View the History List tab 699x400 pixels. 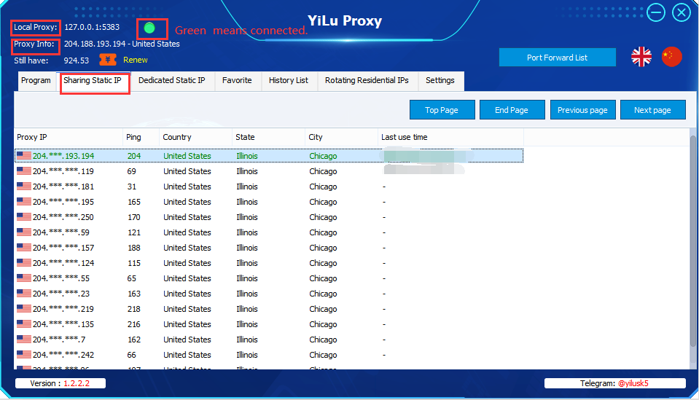[289, 81]
